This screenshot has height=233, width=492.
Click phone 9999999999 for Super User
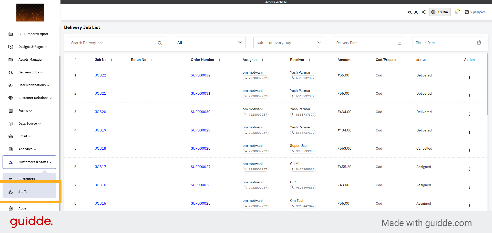tap(303, 151)
